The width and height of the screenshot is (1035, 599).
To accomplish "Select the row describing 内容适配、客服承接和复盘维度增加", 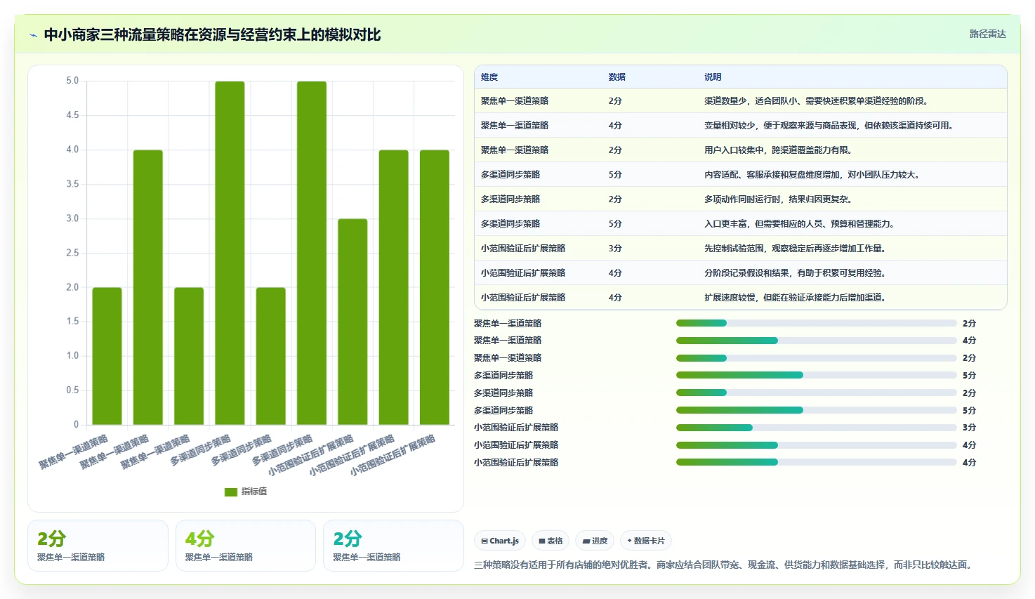I will (x=741, y=175).
